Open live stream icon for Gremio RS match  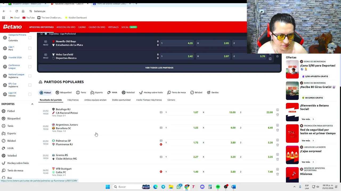tap(161, 157)
